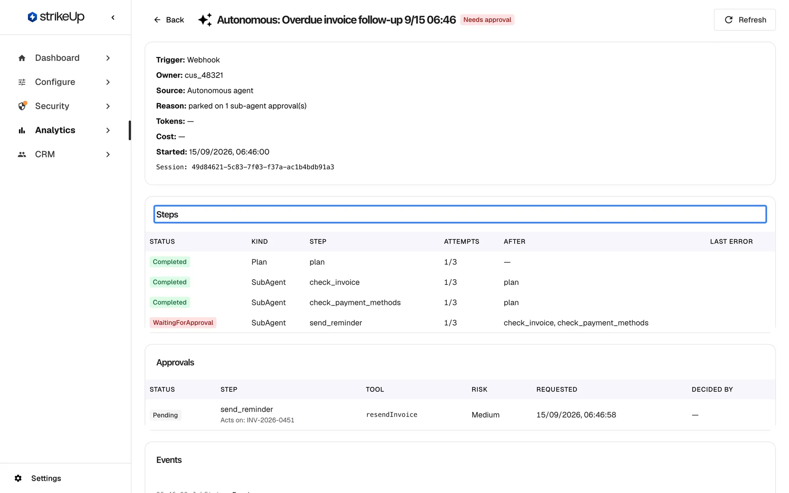Open the Dashboard menu item
This screenshot has width=789, height=493.
tap(65, 58)
